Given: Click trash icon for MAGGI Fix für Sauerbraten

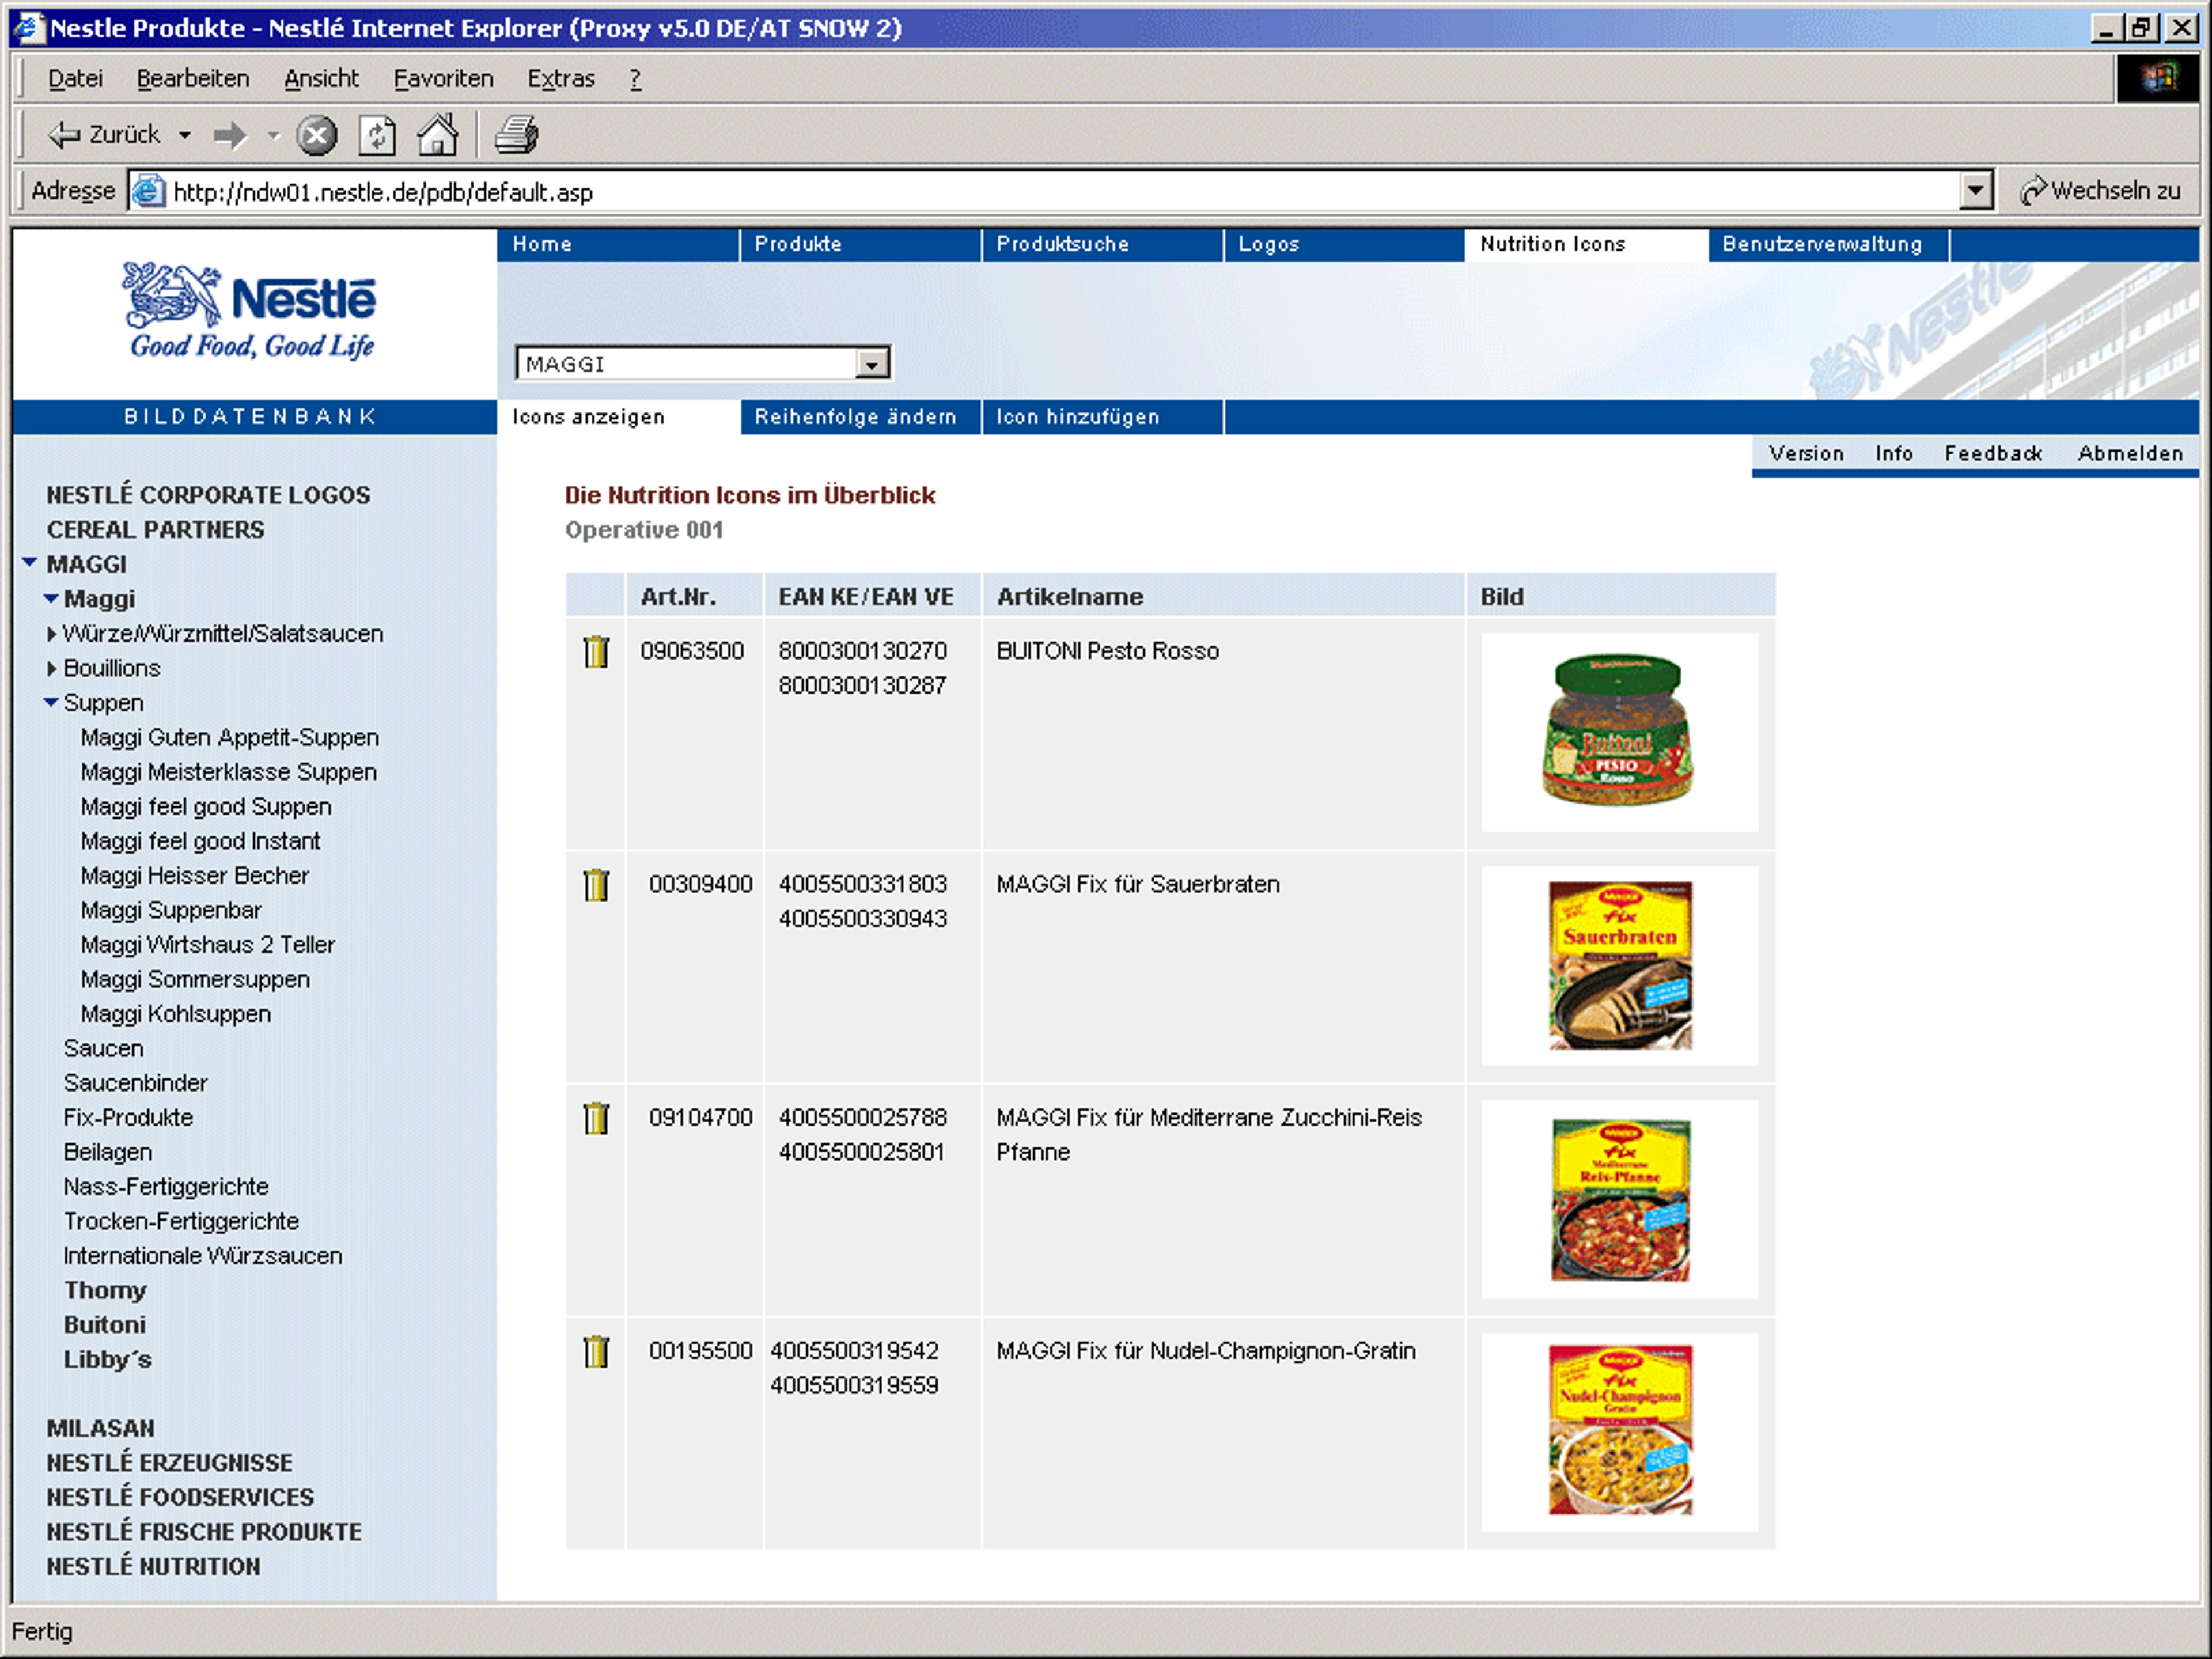Looking at the screenshot, I should pos(596,885).
